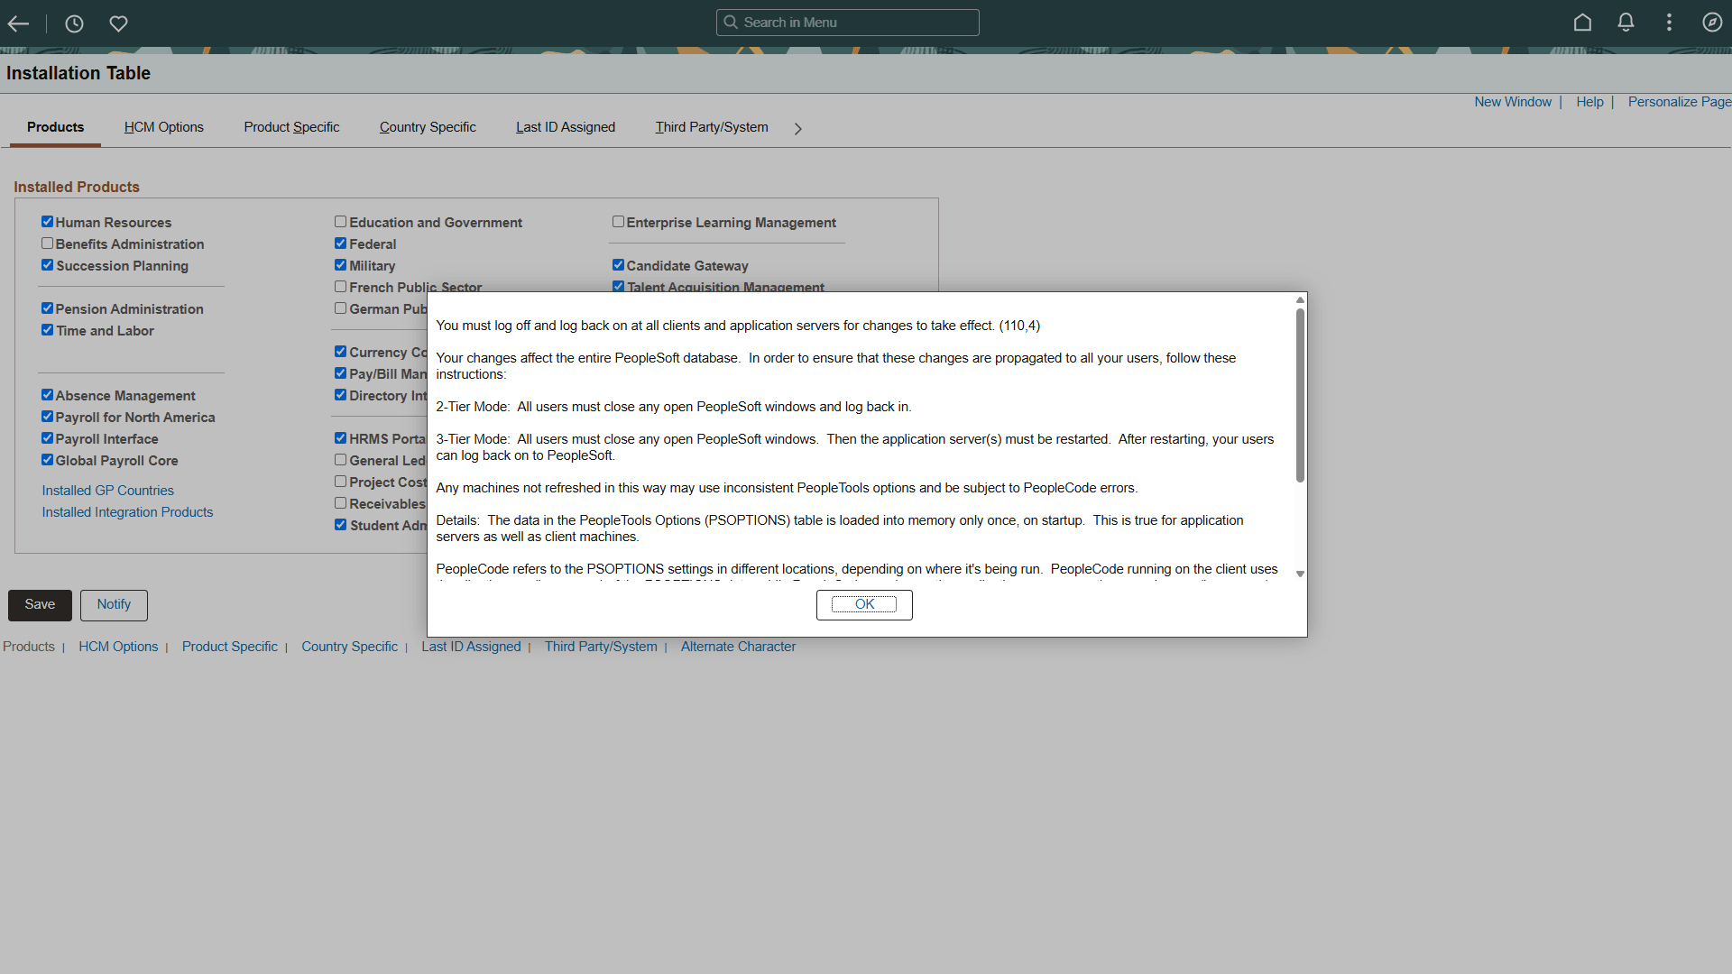Open New Window link
1732x974 pixels.
pyautogui.click(x=1513, y=102)
